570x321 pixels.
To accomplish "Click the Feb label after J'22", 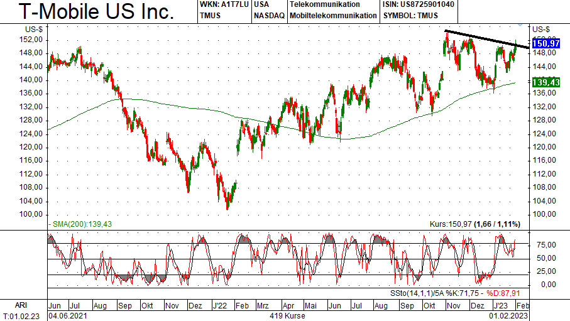I will 242,305.
